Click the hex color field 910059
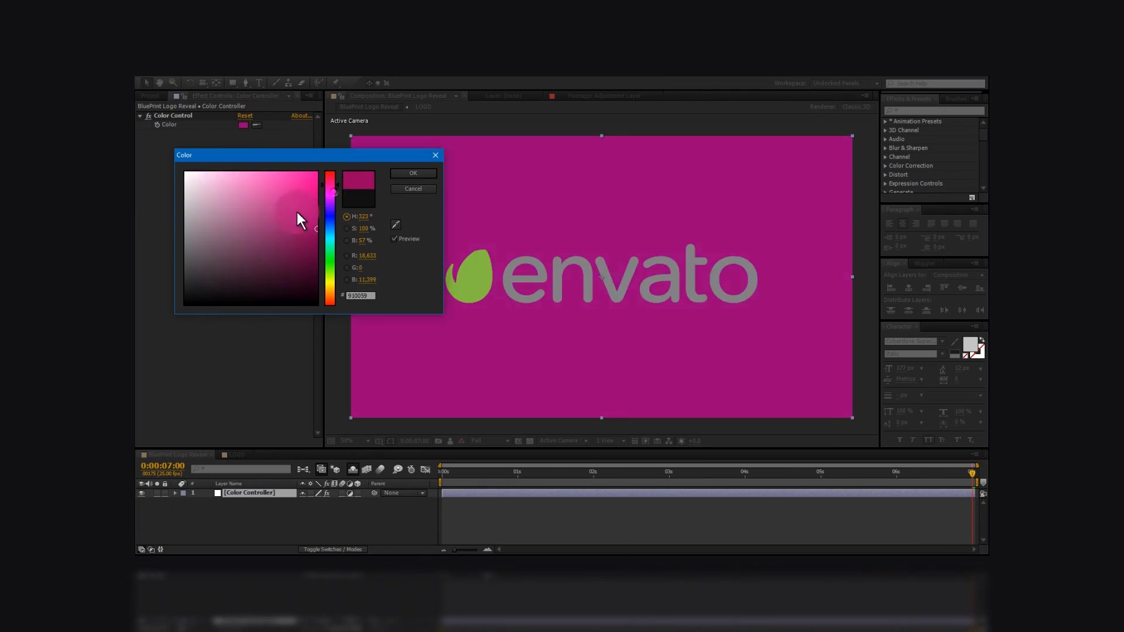Screen dimensions: 1124x632 (x=361, y=296)
